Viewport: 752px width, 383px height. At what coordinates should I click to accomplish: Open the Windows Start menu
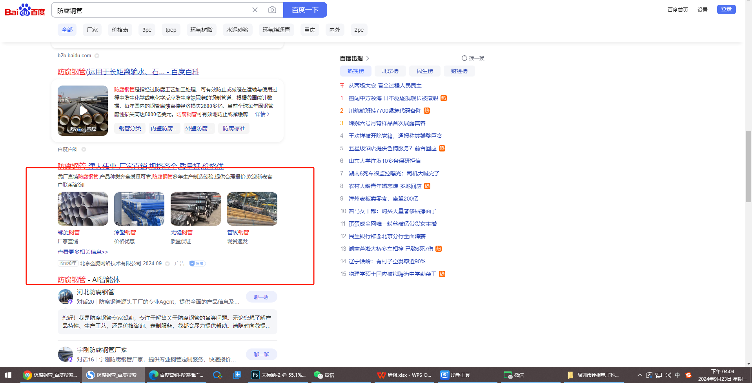coord(8,375)
